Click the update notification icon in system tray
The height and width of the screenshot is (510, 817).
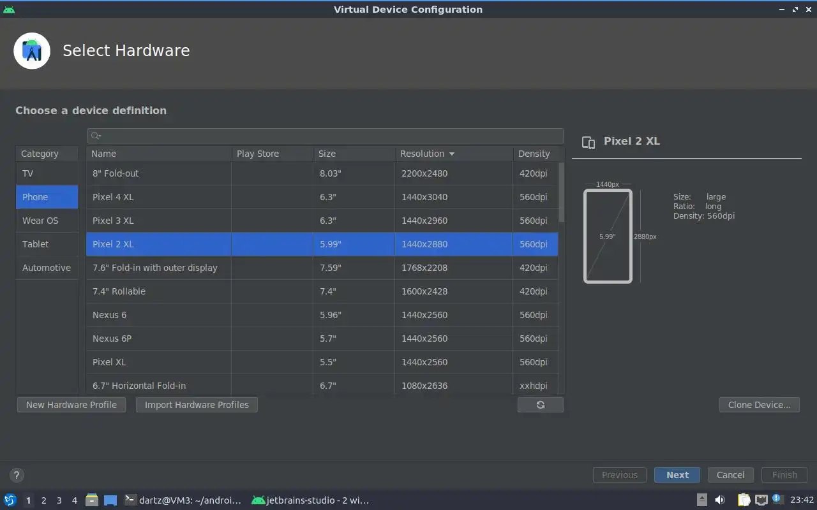[777, 499]
